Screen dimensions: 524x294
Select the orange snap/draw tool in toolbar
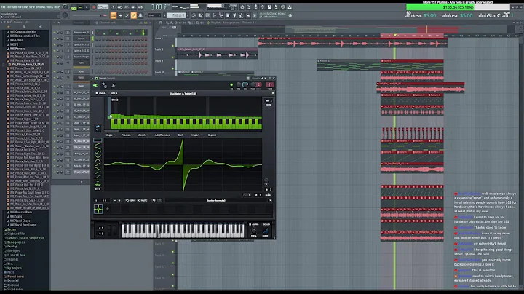click(114, 15)
